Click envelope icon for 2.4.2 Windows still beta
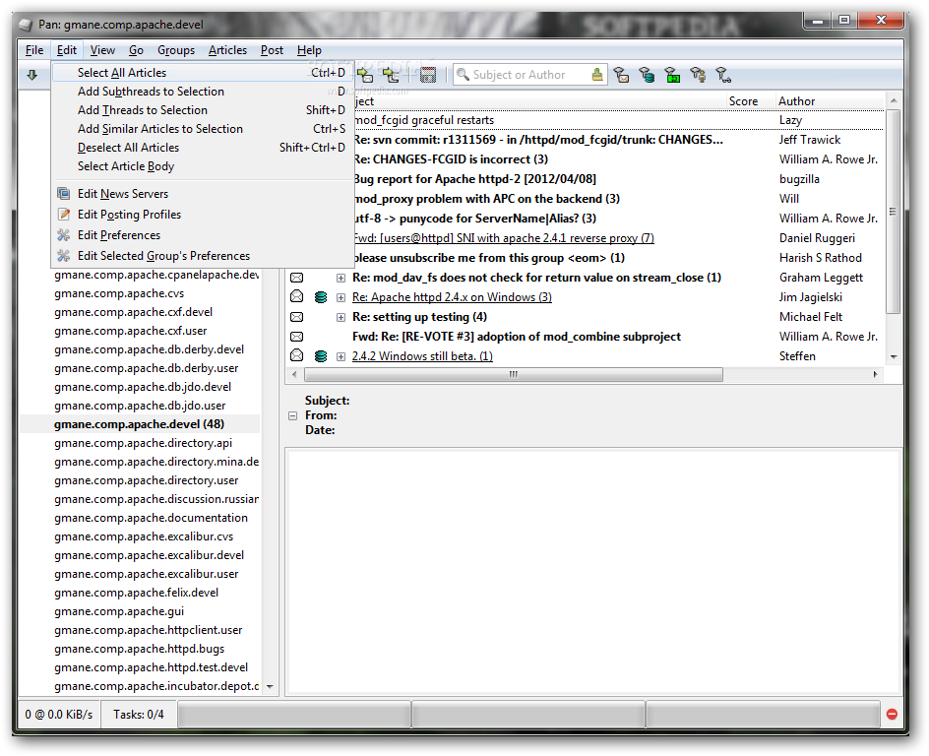Image resolution: width=929 pixels, height=756 pixels. coord(297,355)
